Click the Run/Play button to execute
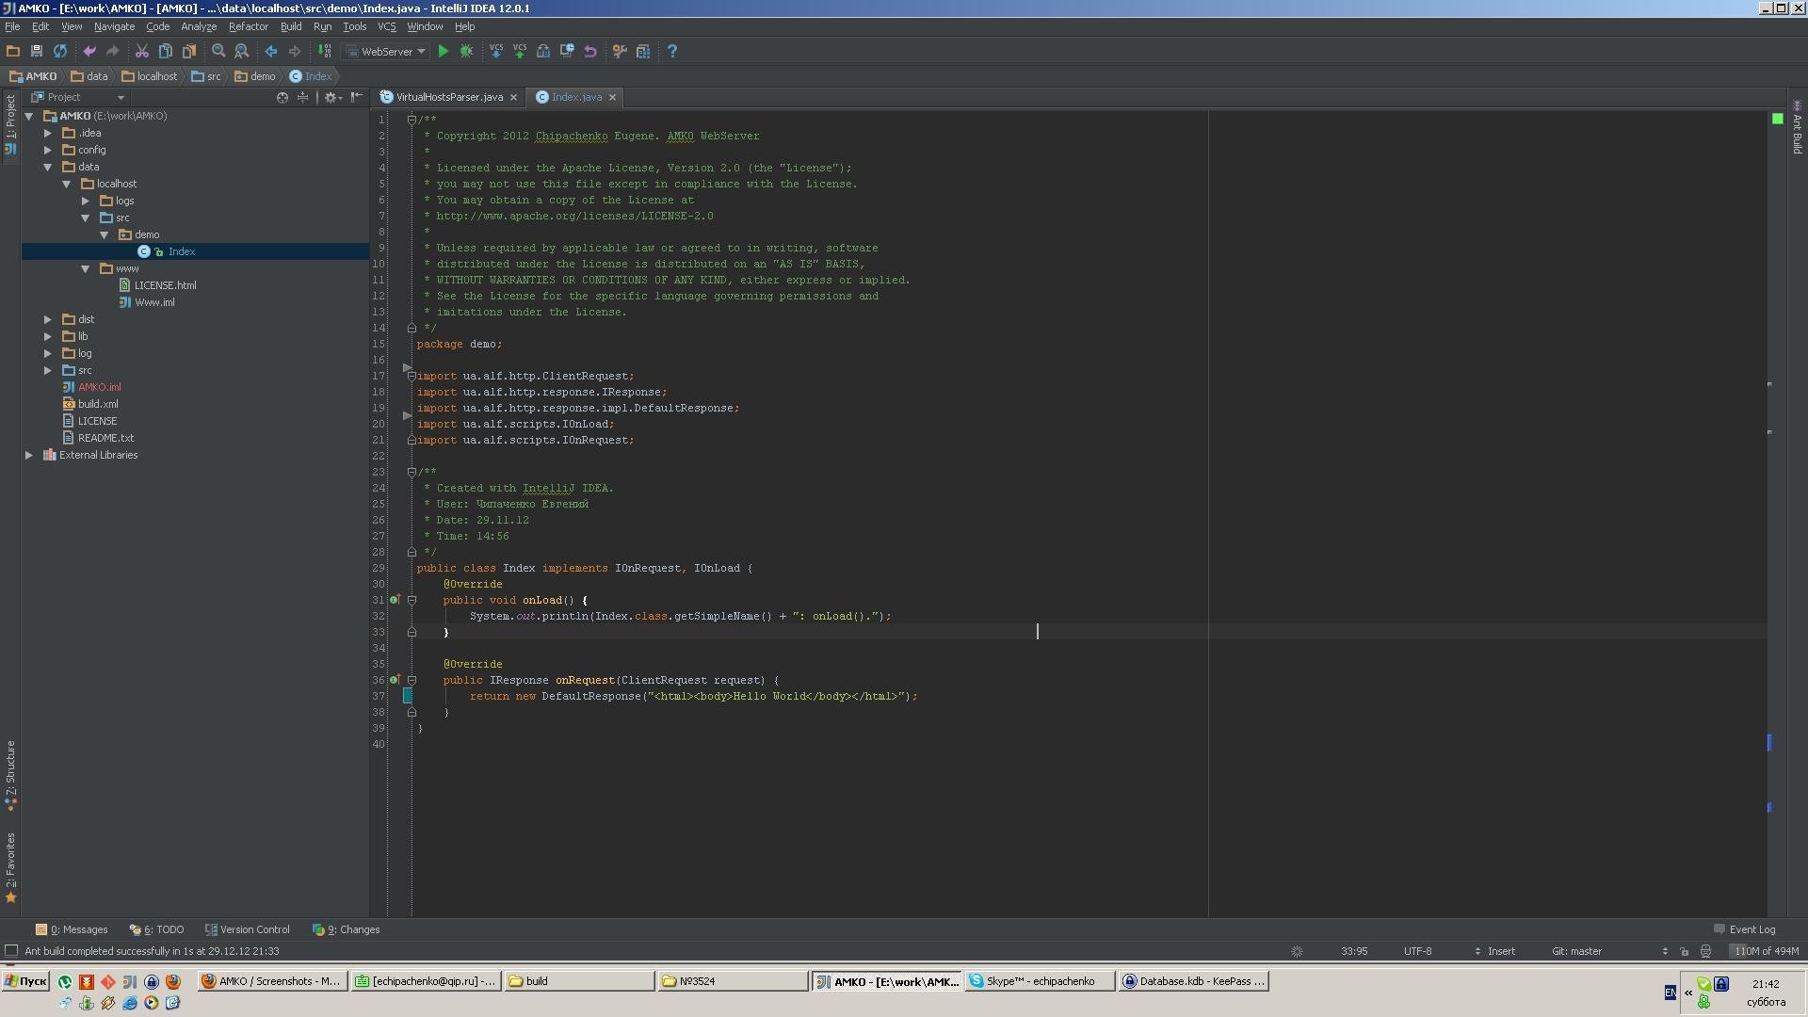 click(x=444, y=51)
